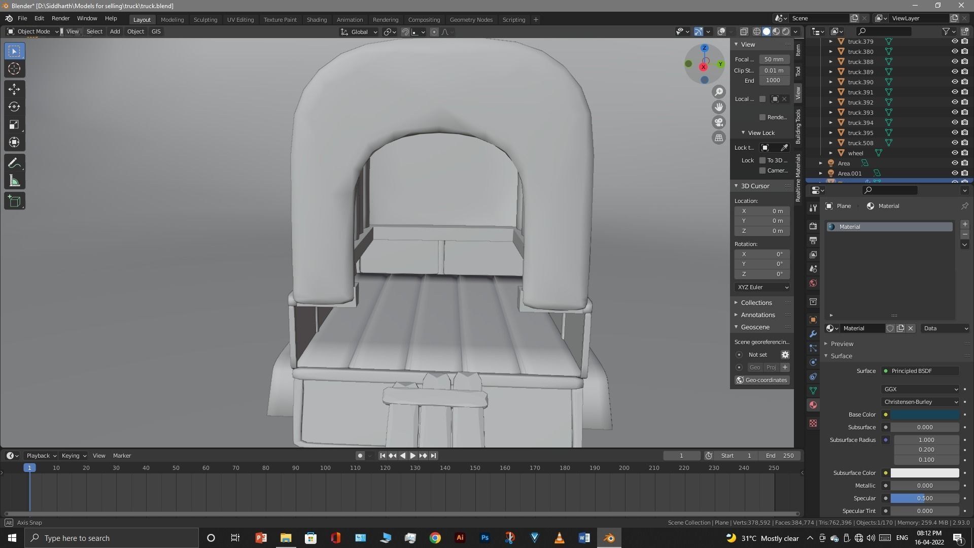
Task: Hide truck.390 in the viewport
Action: [x=954, y=82]
